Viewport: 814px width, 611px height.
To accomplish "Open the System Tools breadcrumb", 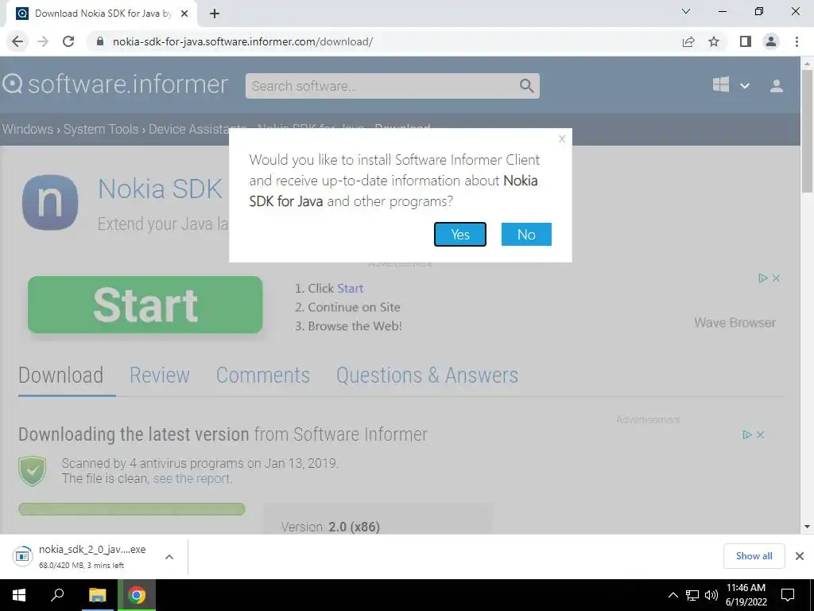I will [x=101, y=129].
